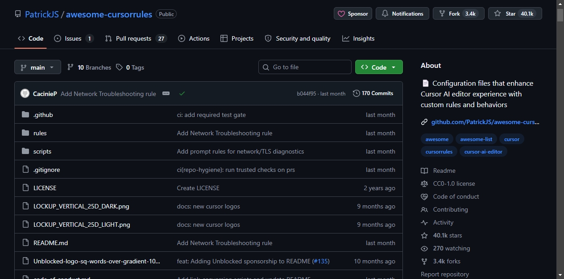The height and width of the screenshot is (279, 564).
Task: Open the CacinieP author link
Action: coord(45,94)
